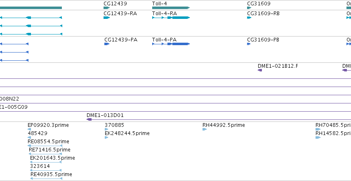Select the CG12439-PA protein label
351x181 pixels.
[121, 40]
